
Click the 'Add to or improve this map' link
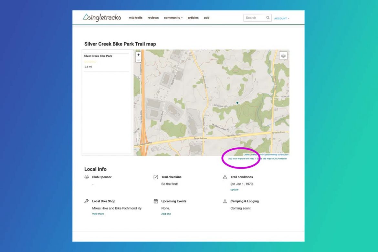point(241,159)
